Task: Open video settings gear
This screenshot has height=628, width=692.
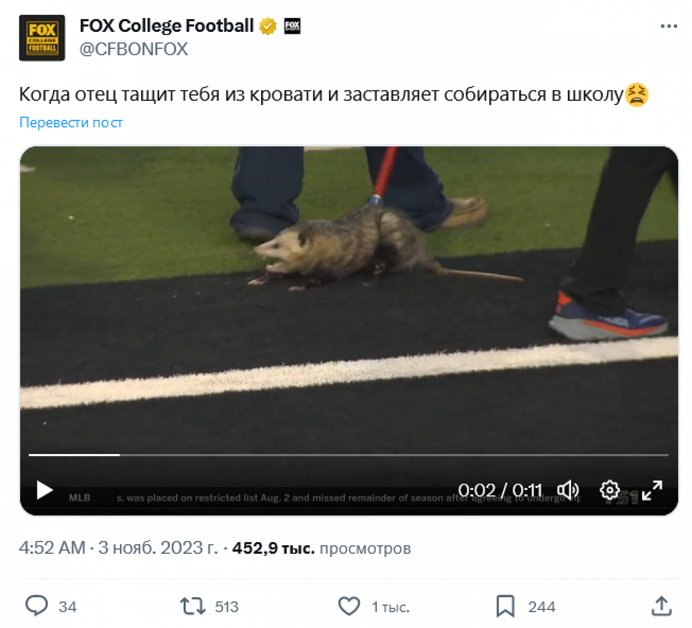Action: 609,490
